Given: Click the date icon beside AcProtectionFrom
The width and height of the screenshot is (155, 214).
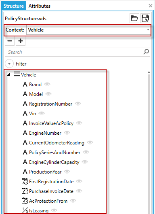Looking at the screenshot, I should (x=25, y=201).
